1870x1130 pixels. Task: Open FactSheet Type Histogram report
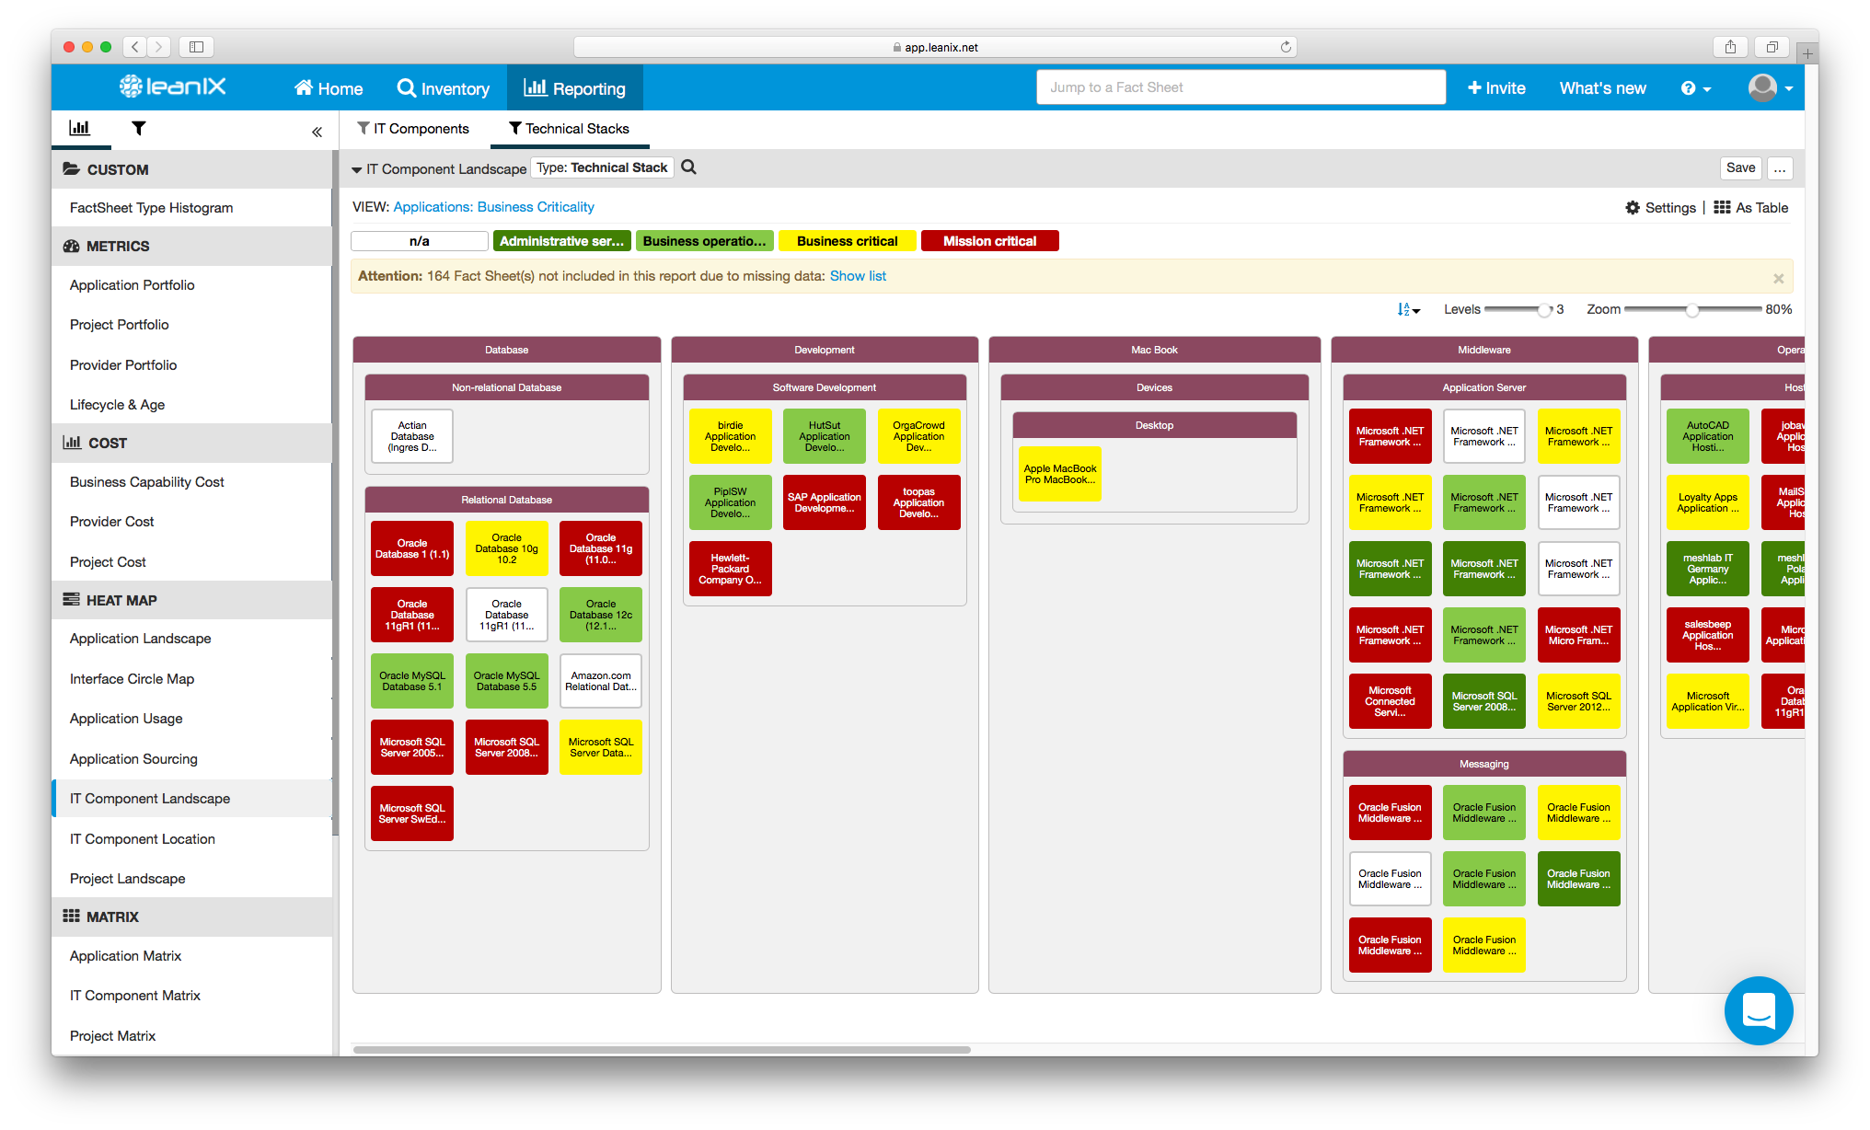click(191, 208)
